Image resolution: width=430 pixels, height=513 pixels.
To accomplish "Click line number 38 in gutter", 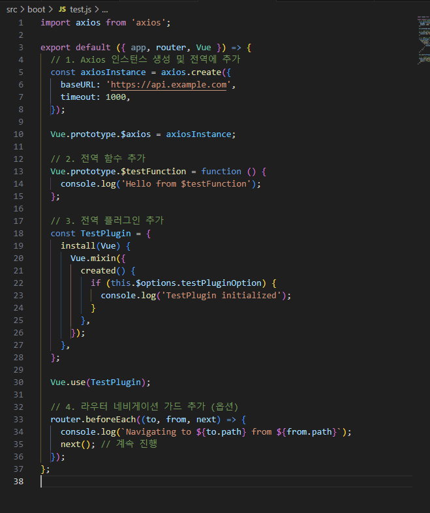I will coord(18,481).
